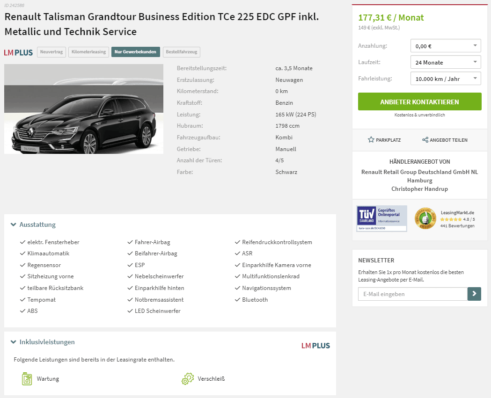Click the LM PLUS logo in Inklusivleistungen

315,346
